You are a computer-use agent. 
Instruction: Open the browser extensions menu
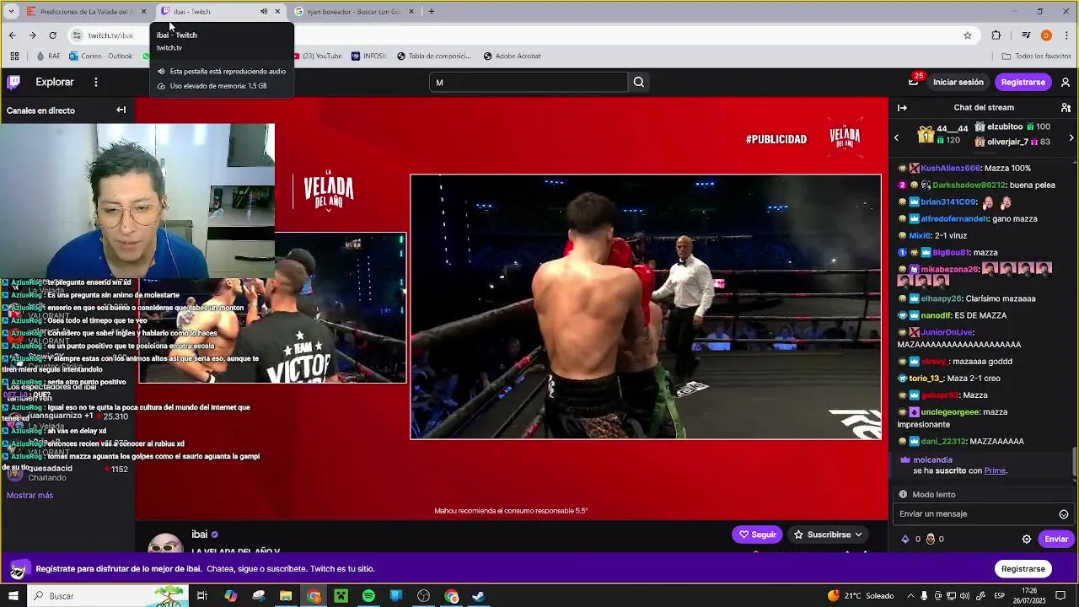[996, 35]
